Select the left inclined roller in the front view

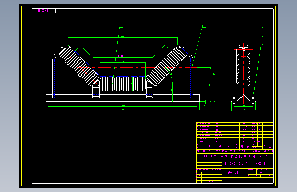pyautogui.click(x=79, y=66)
